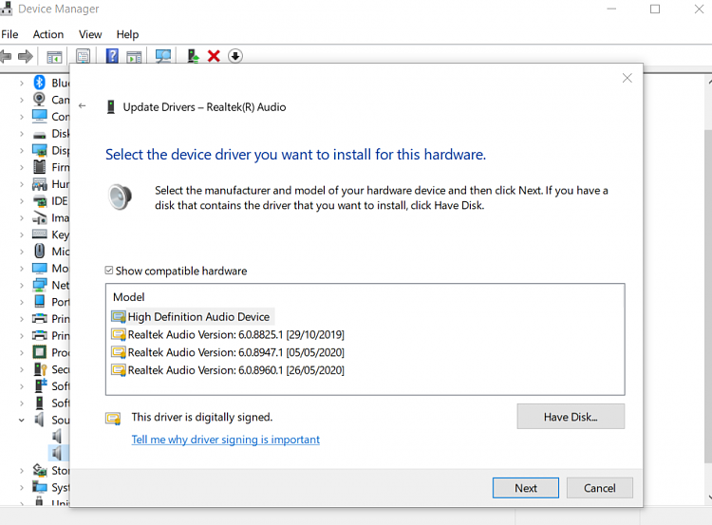Viewport: 712px width, 525px height.
Task: Select Realtek Audio Version 6.0.8947.1 driver
Action: (228, 352)
